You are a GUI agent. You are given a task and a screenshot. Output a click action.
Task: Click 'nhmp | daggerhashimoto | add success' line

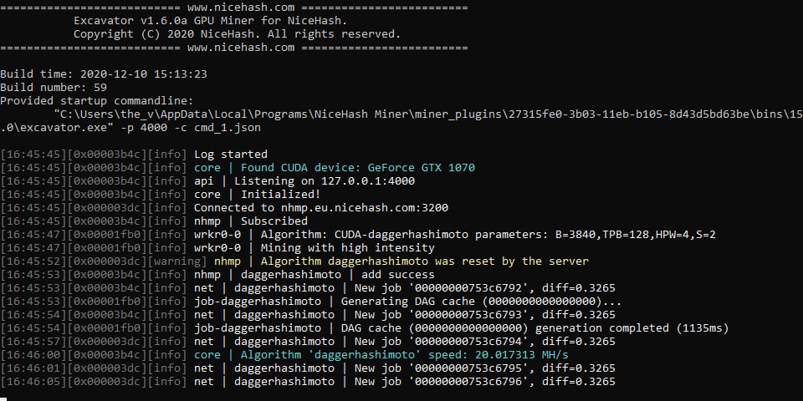click(217, 275)
